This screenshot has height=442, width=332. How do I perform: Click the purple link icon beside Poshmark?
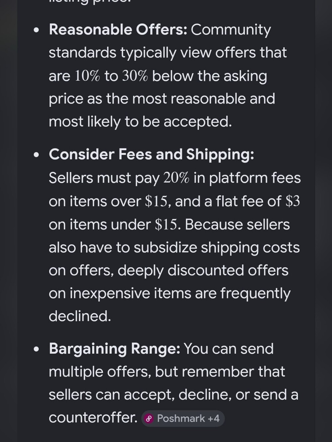pos(149,418)
